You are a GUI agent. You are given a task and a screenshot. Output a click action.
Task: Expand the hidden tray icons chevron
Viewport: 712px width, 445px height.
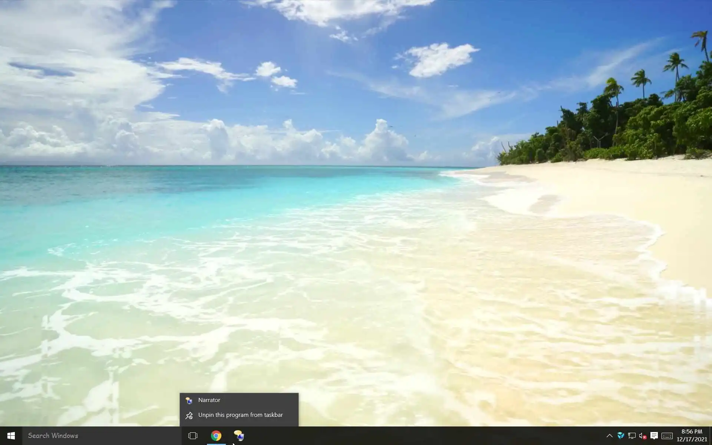tap(609, 436)
